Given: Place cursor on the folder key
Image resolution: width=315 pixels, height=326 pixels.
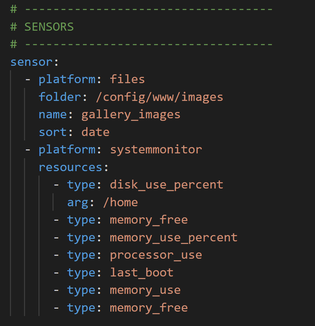Looking at the screenshot, I should [x=60, y=97].
